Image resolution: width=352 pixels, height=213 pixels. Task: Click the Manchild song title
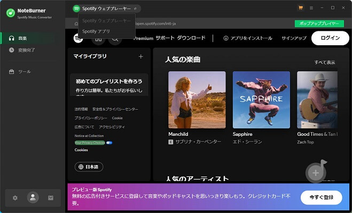coord(178,134)
